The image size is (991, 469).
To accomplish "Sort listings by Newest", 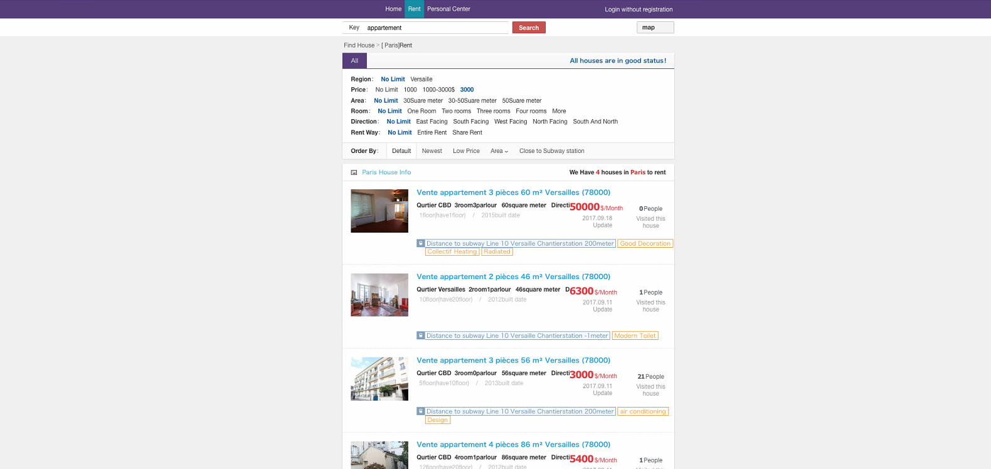I will 432,151.
